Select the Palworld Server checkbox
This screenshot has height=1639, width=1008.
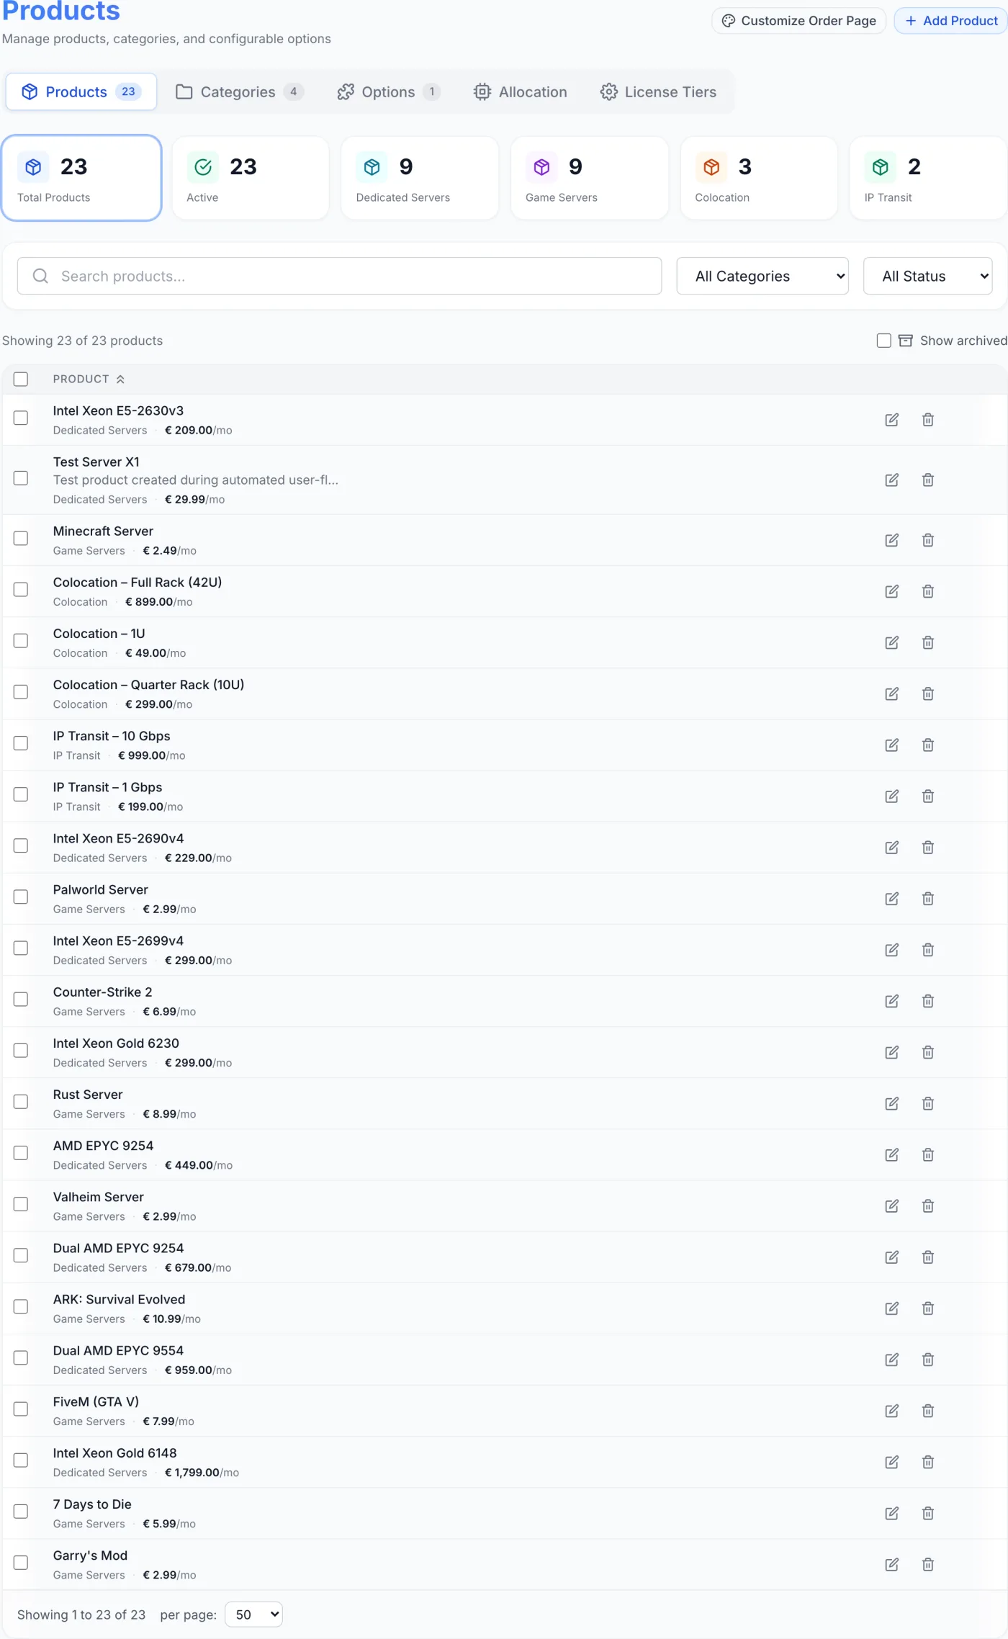point(21,897)
